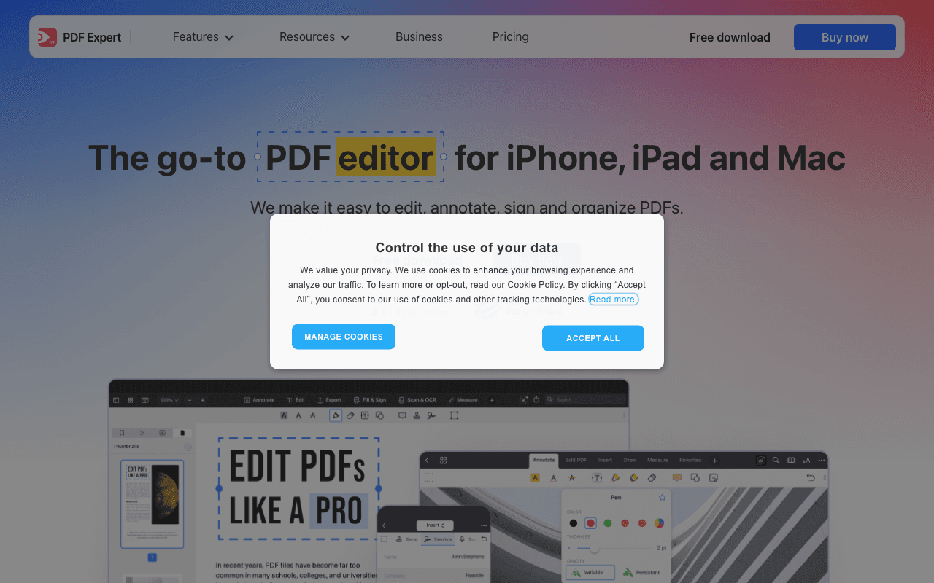The width and height of the screenshot is (934, 583).
Task: Select the Signature tab in iPhone app
Action: [438, 539]
